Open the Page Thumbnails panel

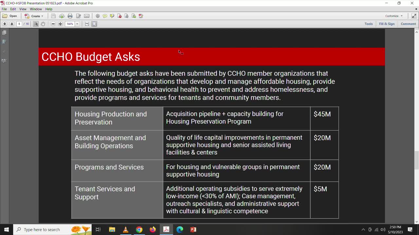point(4,32)
